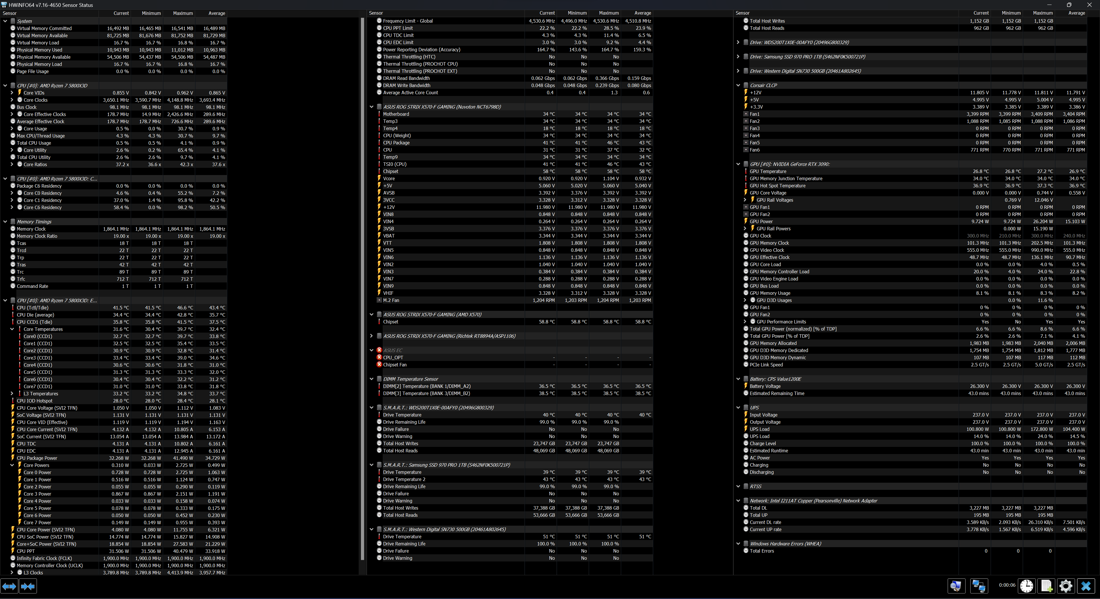This screenshot has width=1100, height=599.
Task: Expand the Drive: Samsung SSD 970 PRO group
Action: (738, 57)
